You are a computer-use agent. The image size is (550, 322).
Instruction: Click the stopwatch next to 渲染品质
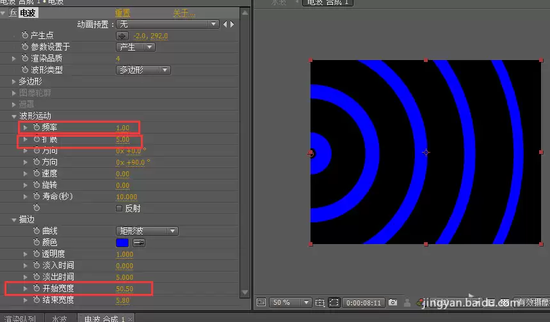click(24, 58)
